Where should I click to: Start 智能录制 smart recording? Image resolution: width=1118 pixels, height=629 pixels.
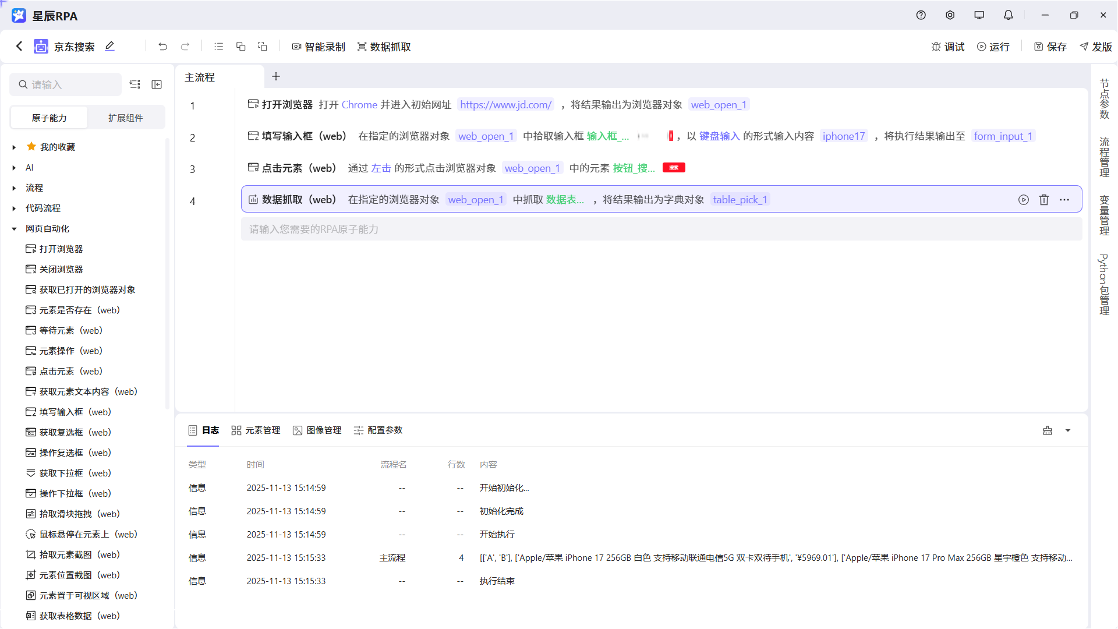pos(318,47)
